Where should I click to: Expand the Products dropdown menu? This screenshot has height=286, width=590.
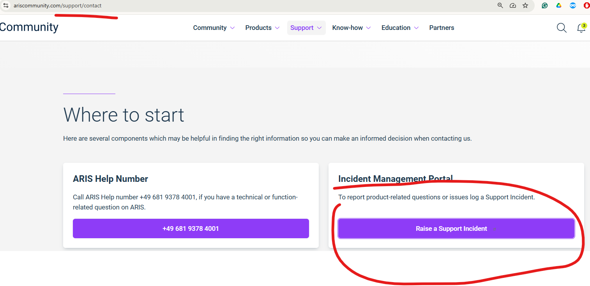(x=262, y=28)
